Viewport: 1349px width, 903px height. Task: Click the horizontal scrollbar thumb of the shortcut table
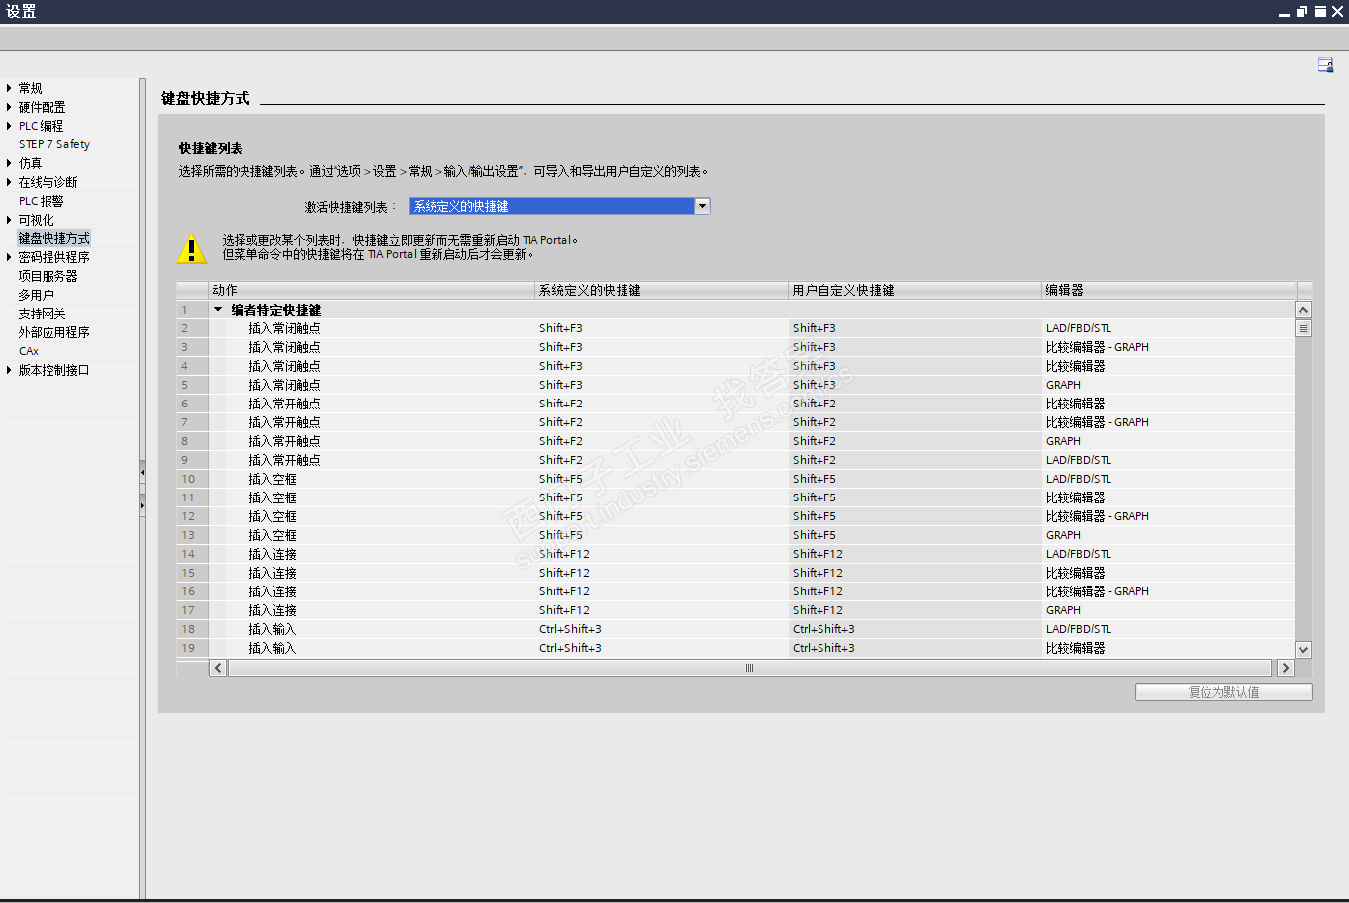749,668
